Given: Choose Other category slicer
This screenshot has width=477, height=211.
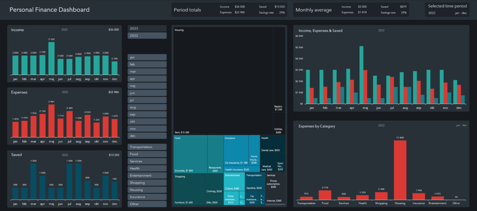Looking at the screenshot, I should point(147,204).
